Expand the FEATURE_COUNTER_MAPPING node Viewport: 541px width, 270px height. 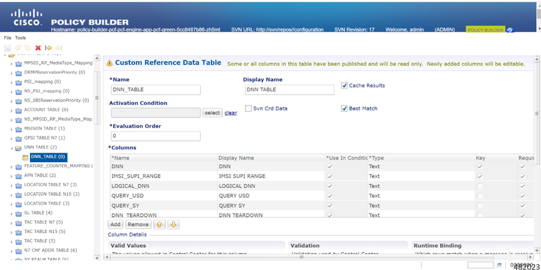click(11, 167)
